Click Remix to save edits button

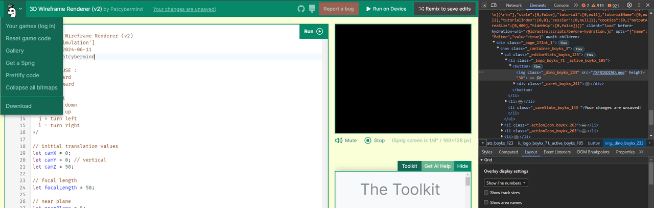pos(445,9)
